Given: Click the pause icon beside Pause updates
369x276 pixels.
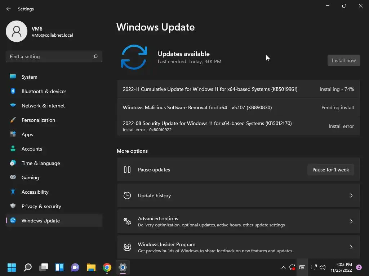Looking at the screenshot, I should coord(127,170).
